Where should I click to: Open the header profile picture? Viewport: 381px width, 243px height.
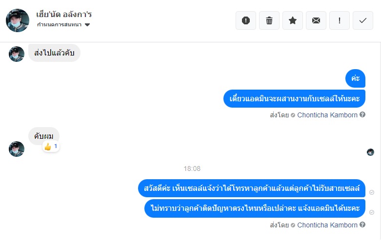click(18, 20)
